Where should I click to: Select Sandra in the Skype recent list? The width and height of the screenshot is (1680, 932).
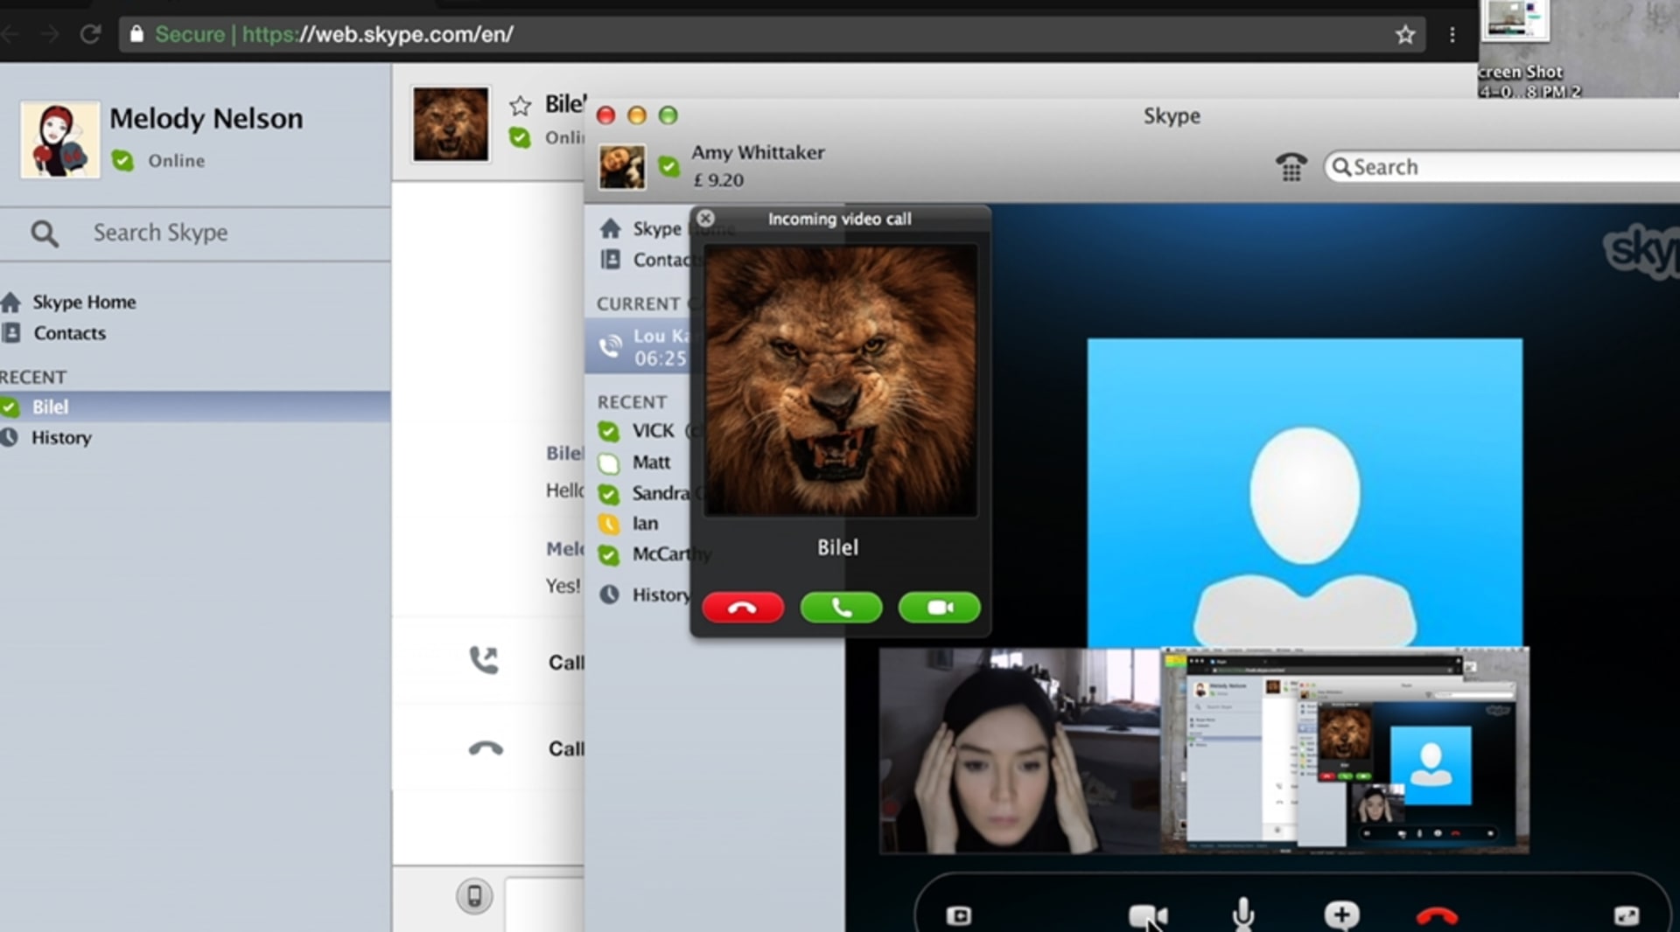[x=660, y=493]
